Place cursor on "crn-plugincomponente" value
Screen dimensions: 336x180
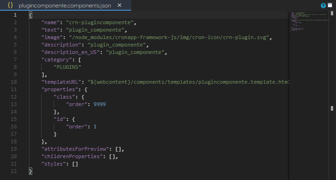click(100, 22)
